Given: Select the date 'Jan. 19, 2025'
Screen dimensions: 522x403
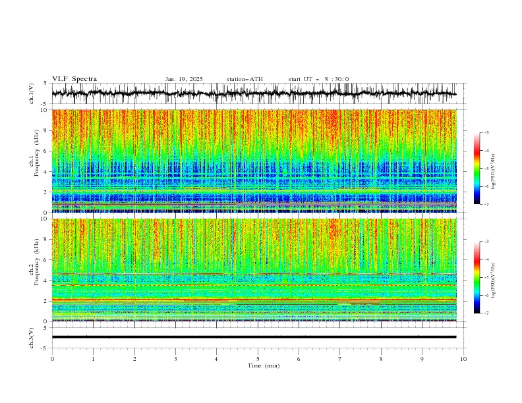Looking at the screenshot, I should 184,79.
